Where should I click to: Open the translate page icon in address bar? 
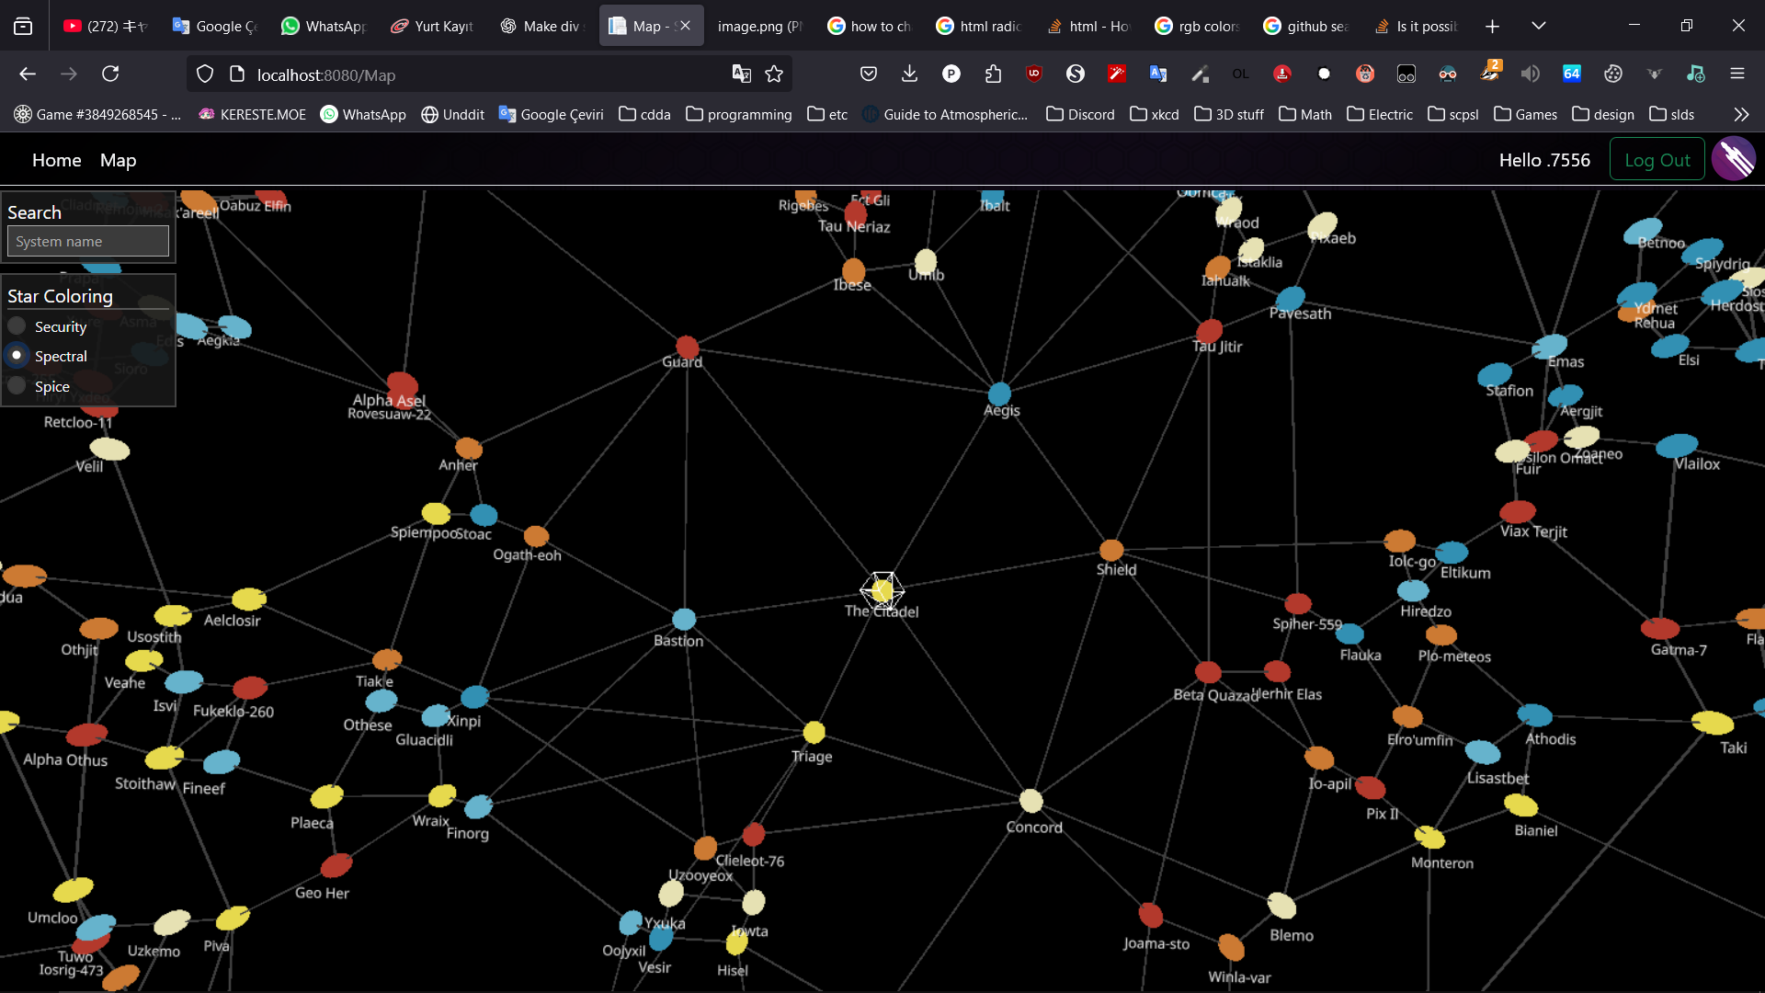pyautogui.click(x=741, y=74)
